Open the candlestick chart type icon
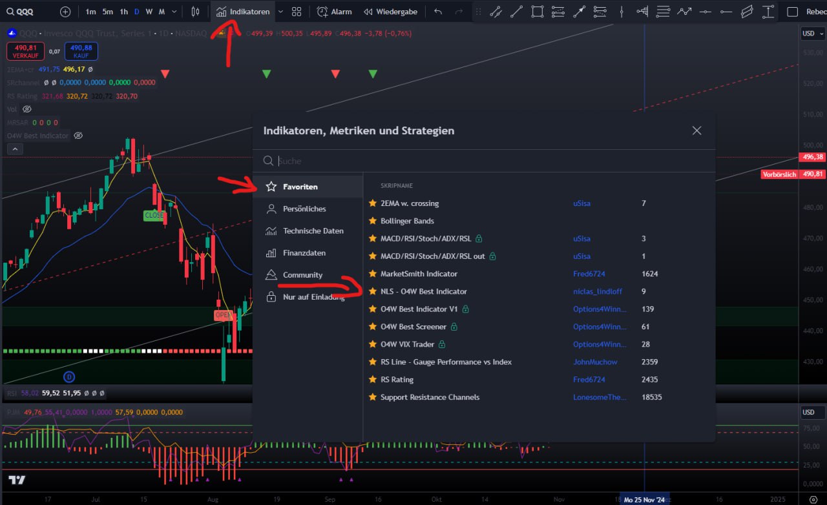 [195, 12]
